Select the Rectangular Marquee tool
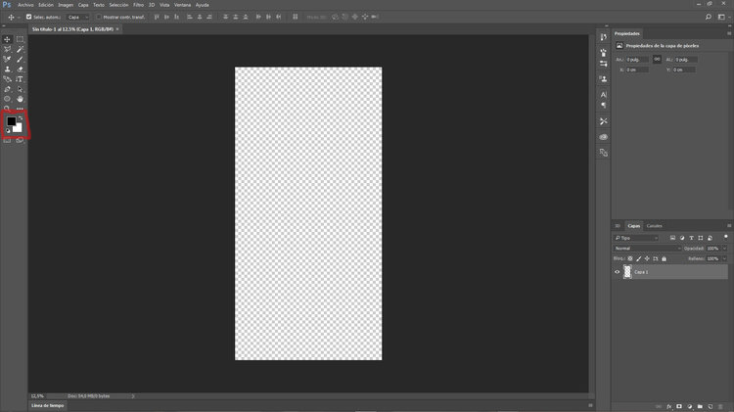 click(20, 39)
